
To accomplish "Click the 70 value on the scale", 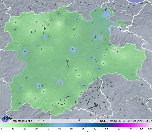I will pyautogui.click(x=83, y=129).
